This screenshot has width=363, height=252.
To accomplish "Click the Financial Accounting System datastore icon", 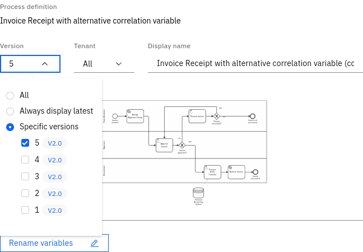I will point(198,192).
